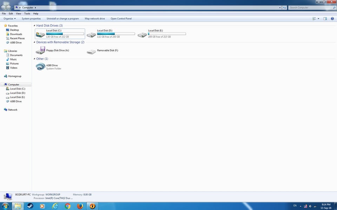The image size is (337, 210).
Task: Select A360 Drive under Favorites
Action: (x=16, y=42)
